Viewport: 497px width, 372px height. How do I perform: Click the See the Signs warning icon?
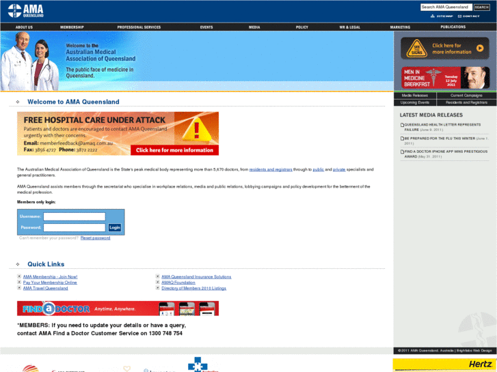(x=416, y=48)
